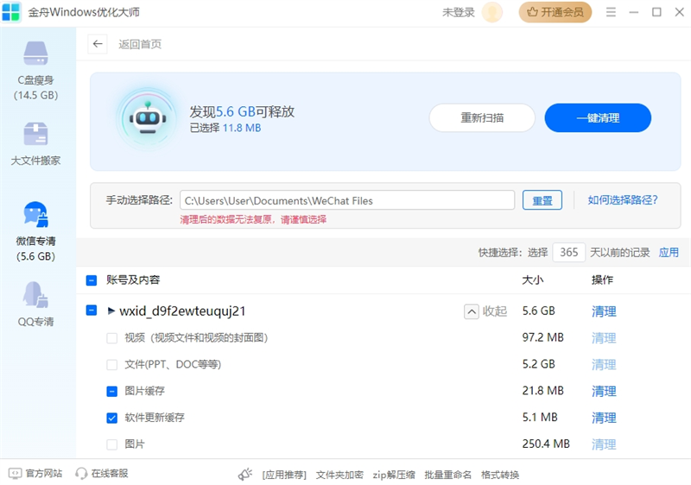691x485 pixels.
Task: Open the C盘瘦身 disk cleanup icon
Action: click(35, 54)
